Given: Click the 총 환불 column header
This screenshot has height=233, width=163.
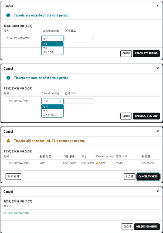Looking at the screenshot, I should [146, 156].
